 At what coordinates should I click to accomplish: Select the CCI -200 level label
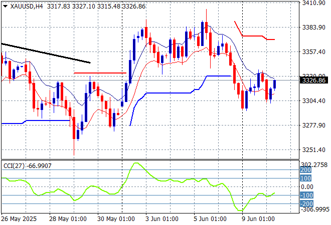coord(306,203)
